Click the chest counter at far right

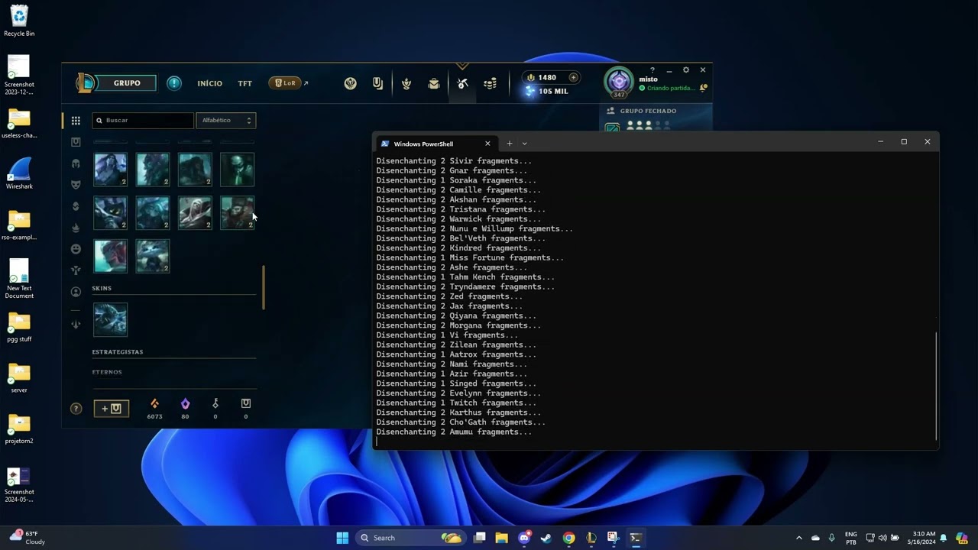point(245,409)
